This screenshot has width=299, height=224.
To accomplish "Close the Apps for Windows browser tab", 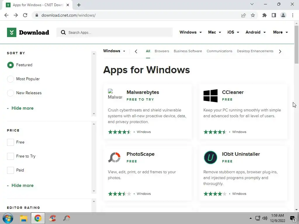I will click(68, 5).
